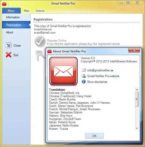Switch to the Actions tab
The height and width of the screenshot is (147, 145).
40,11
